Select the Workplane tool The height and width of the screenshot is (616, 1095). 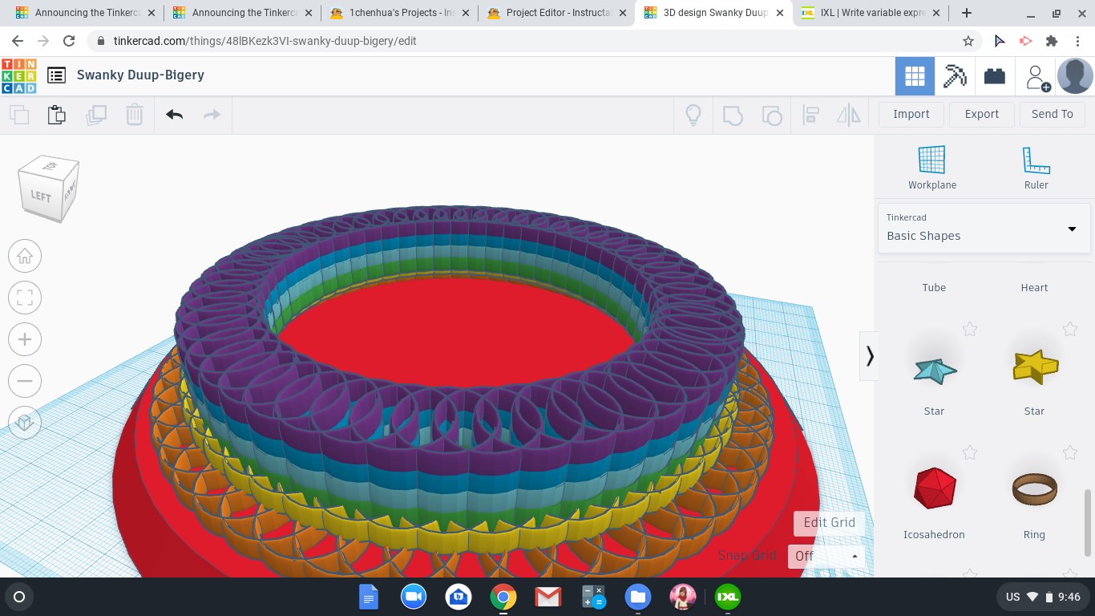(x=931, y=164)
